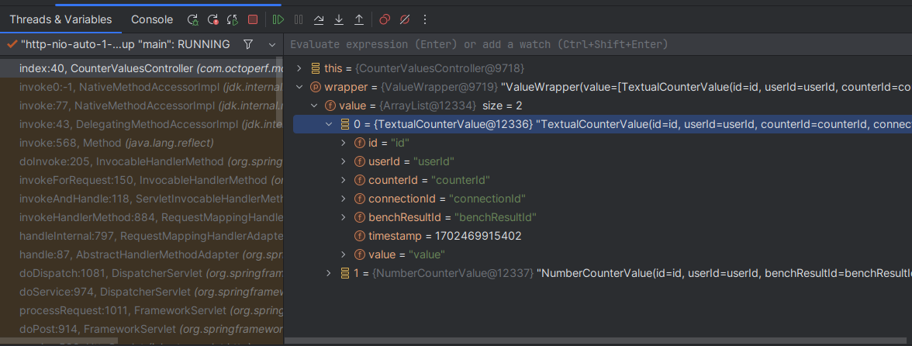This screenshot has height=346, width=912.
Task: Pause the program
Action: coord(299,19)
